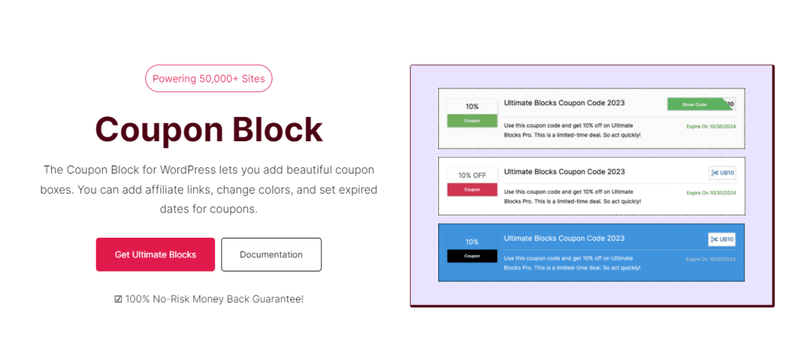Open the Documentation link button
The width and height of the screenshot is (804, 346).
(x=271, y=254)
